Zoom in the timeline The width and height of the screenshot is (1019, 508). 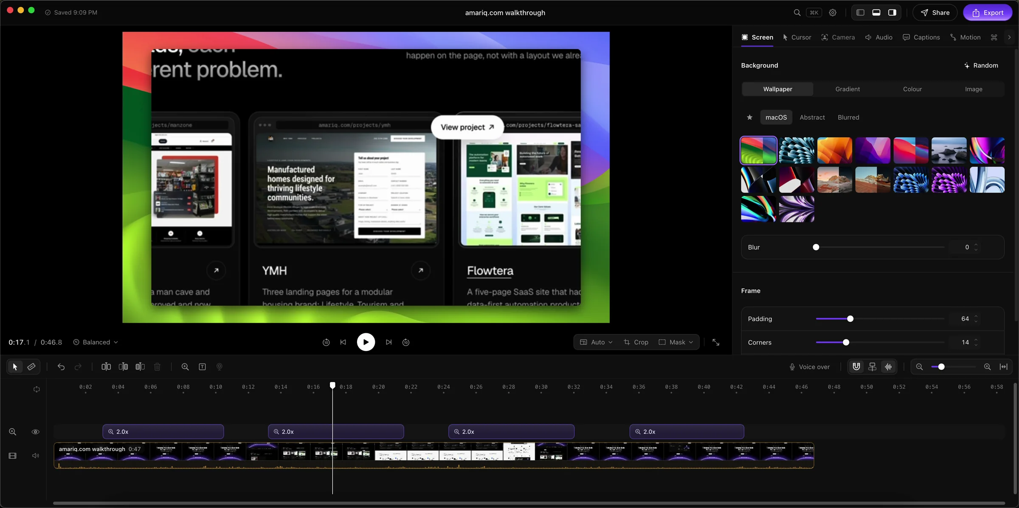[x=988, y=367]
